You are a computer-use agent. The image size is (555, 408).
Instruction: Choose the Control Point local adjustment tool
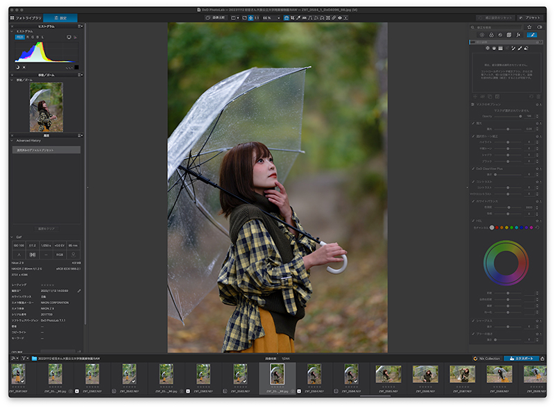488,48
